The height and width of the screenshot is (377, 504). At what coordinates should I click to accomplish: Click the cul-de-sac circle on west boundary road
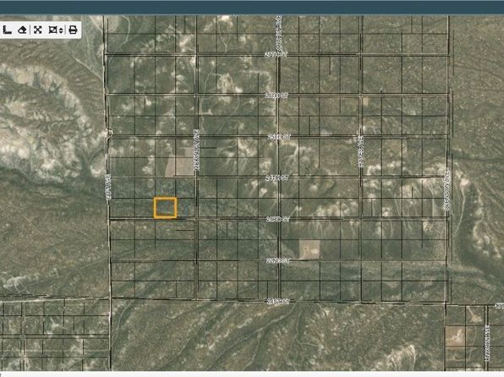pyautogui.click(x=110, y=133)
